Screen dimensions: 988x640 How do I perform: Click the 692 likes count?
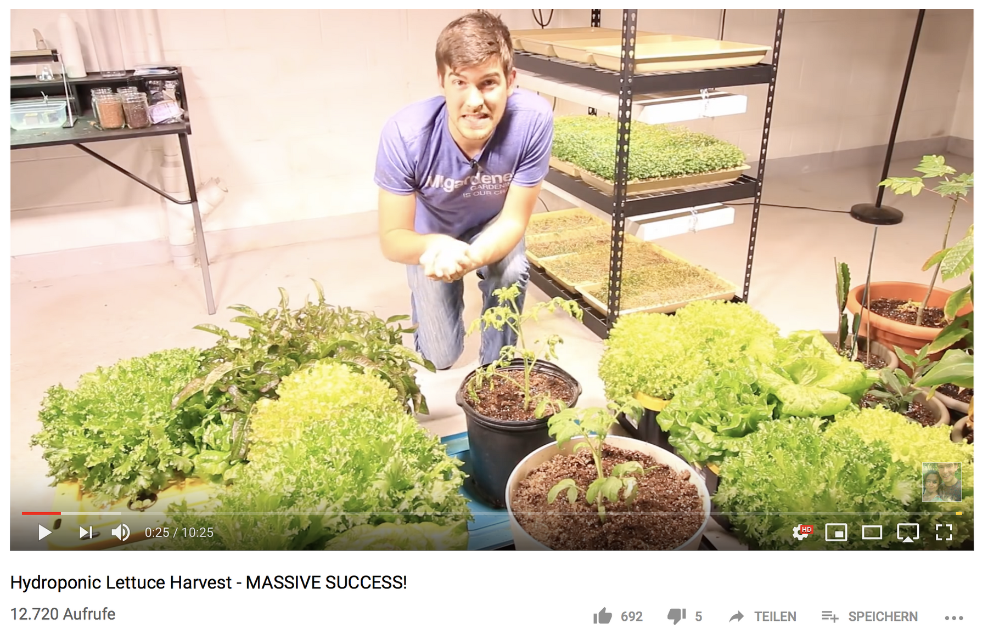pos(631,616)
